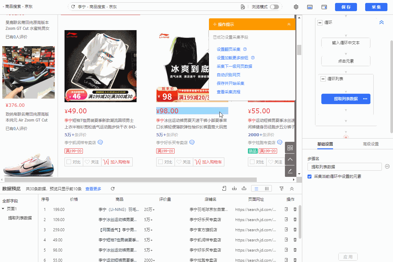Click the QR code floating icon
This screenshot has width=393, height=262.
(290, 148)
